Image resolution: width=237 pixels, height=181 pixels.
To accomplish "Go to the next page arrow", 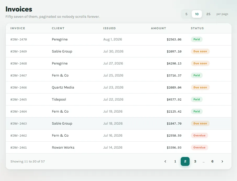I will point(222,161).
